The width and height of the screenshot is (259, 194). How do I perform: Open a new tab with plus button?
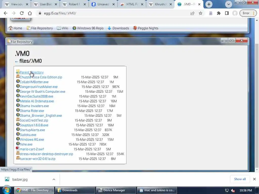pyautogui.click(x=209, y=4)
